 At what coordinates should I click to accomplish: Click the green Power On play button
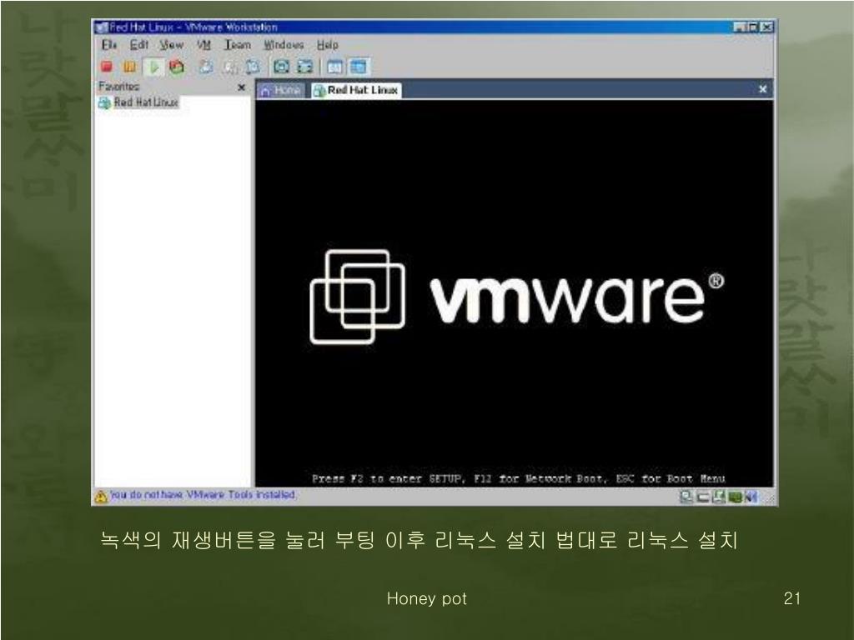coord(153,66)
